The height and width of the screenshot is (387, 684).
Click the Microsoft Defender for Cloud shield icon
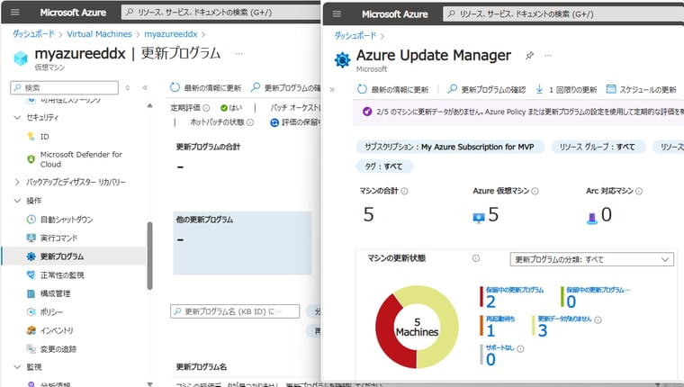[31, 159]
